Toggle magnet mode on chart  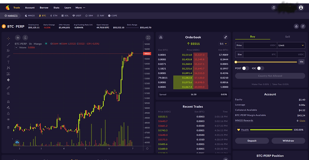[x=8, y=102]
